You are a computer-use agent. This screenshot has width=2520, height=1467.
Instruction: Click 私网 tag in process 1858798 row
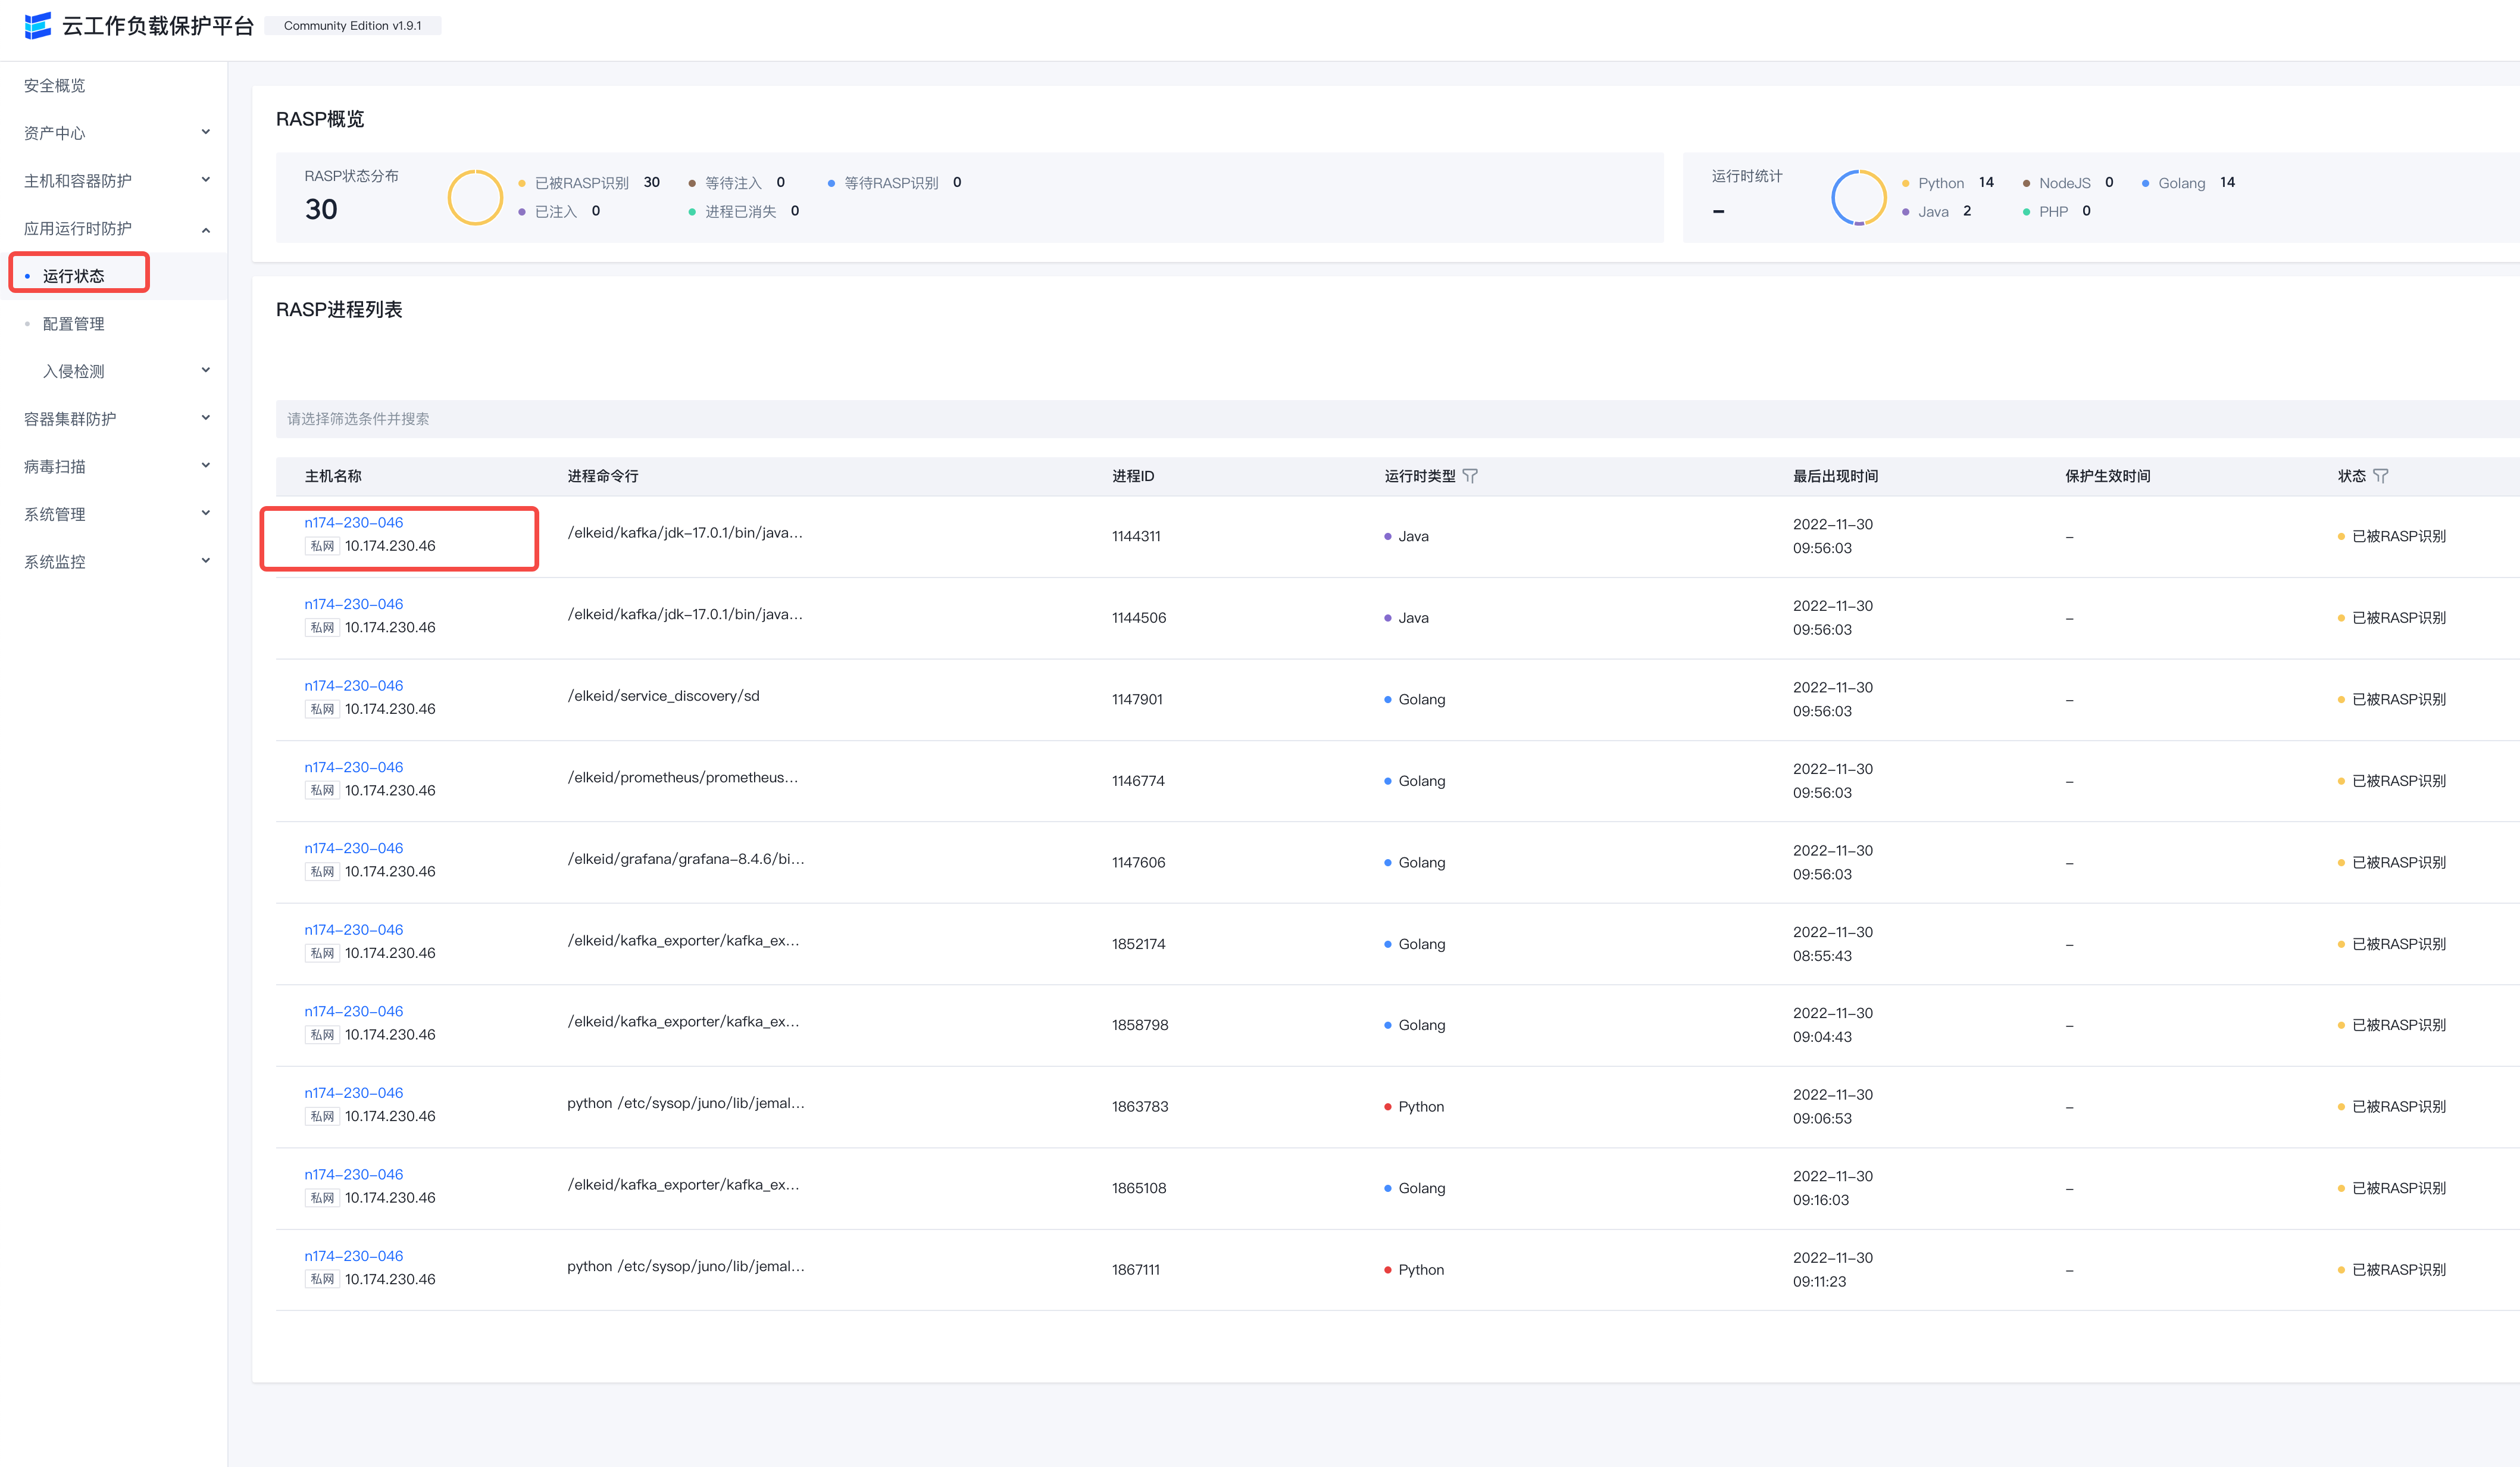pyautogui.click(x=322, y=1035)
